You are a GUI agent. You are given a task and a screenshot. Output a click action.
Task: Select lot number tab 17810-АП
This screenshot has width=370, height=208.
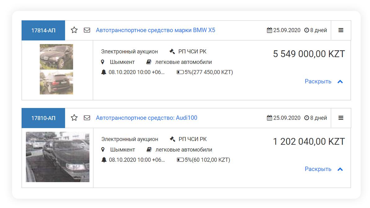[43, 118]
